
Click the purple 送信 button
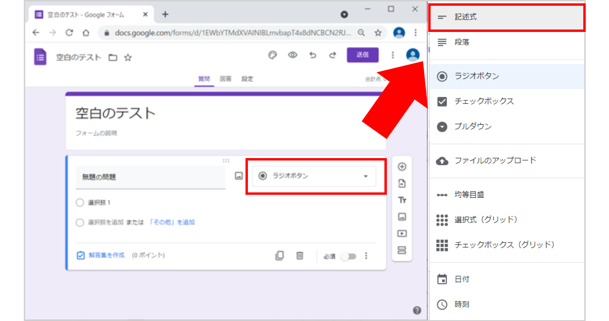(x=363, y=55)
